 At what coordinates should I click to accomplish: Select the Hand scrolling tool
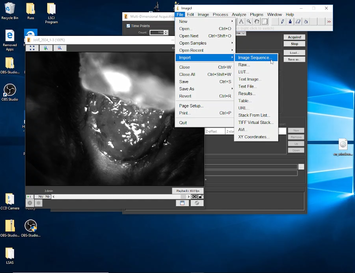pyautogui.click(x=257, y=22)
